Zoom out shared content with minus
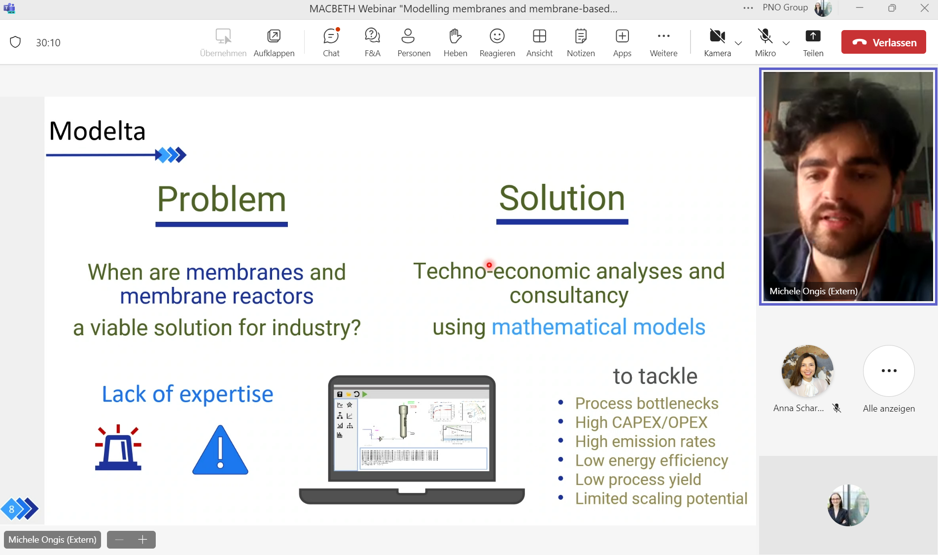 [x=119, y=540]
